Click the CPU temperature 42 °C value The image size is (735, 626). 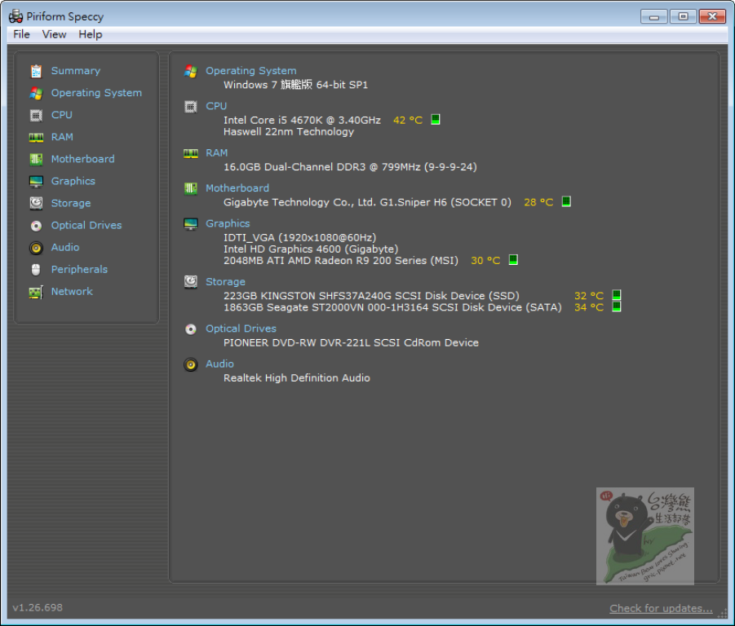pyautogui.click(x=408, y=120)
